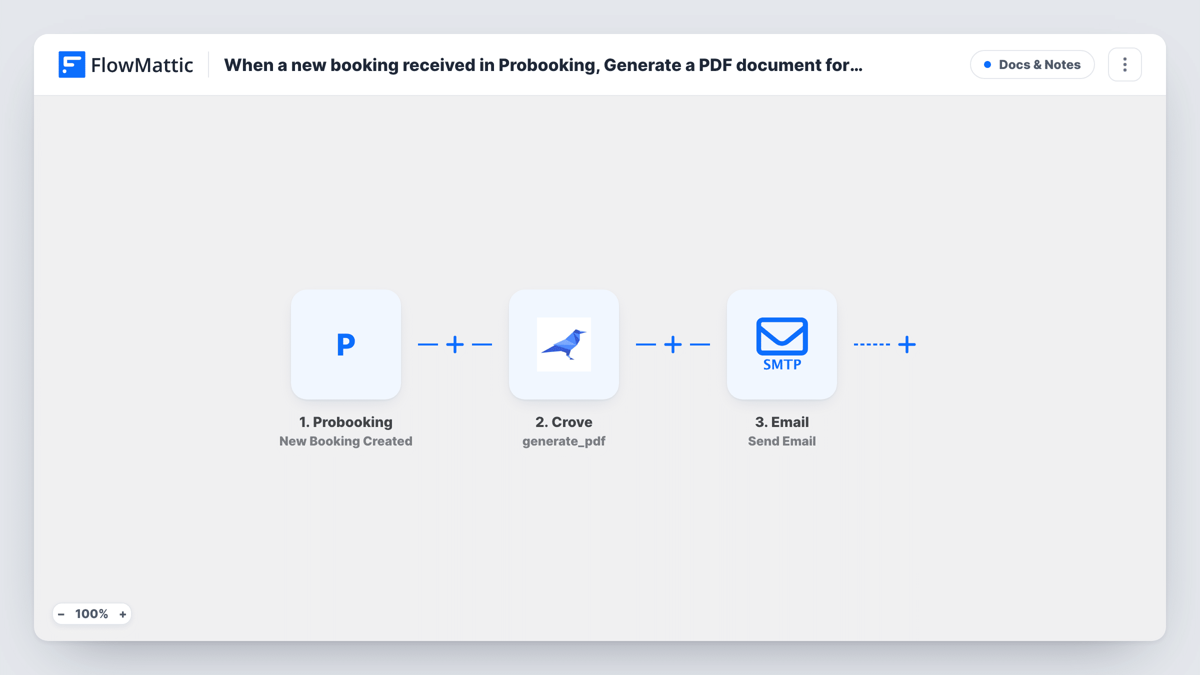This screenshot has height=675, width=1200.
Task: Select the 'Send Email' label
Action: tap(782, 441)
